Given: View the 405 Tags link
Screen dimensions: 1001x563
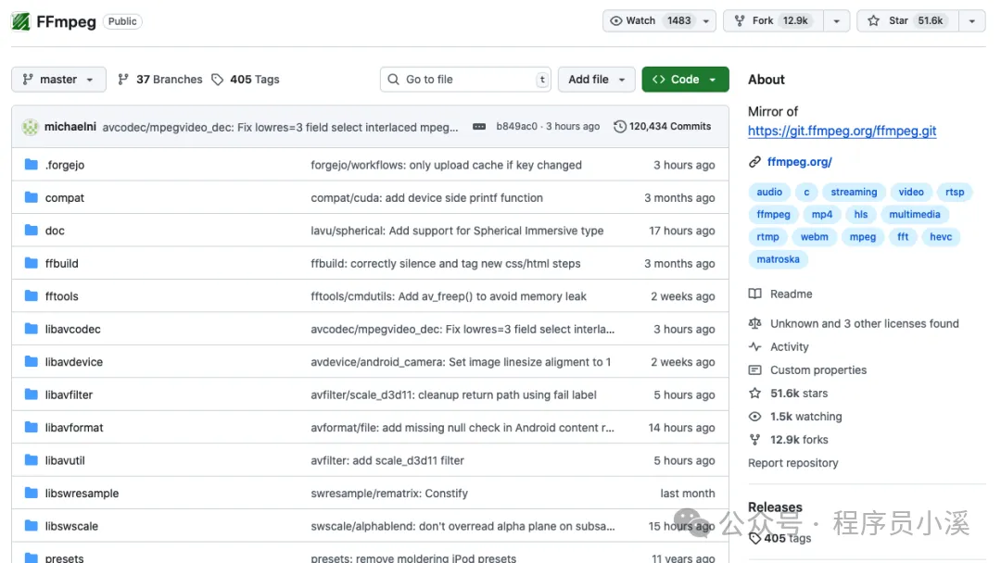Looking at the screenshot, I should coord(246,79).
